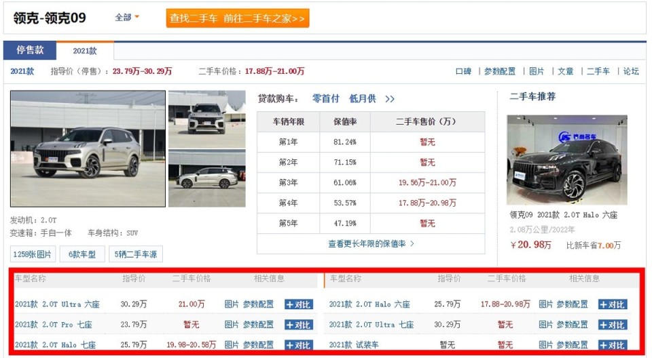Open the large front-angle car photo

click(88, 148)
